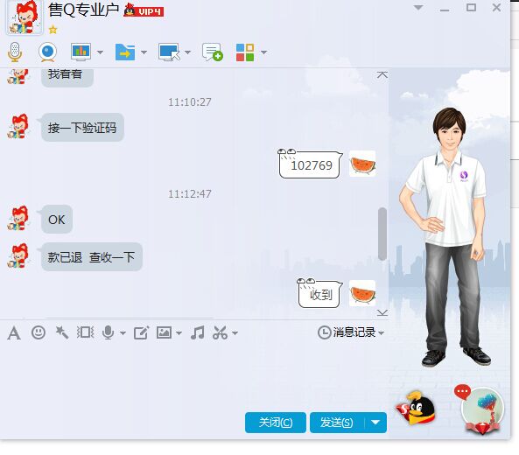This screenshot has height=455, width=519.
Task: Open the emoji smiley picker
Action: (39, 332)
